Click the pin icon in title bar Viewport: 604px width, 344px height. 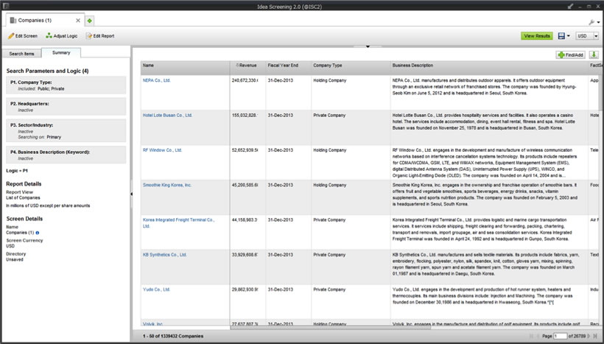571,6
